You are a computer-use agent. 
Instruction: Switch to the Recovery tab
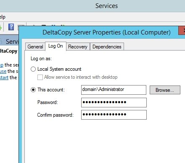pos(78,47)
